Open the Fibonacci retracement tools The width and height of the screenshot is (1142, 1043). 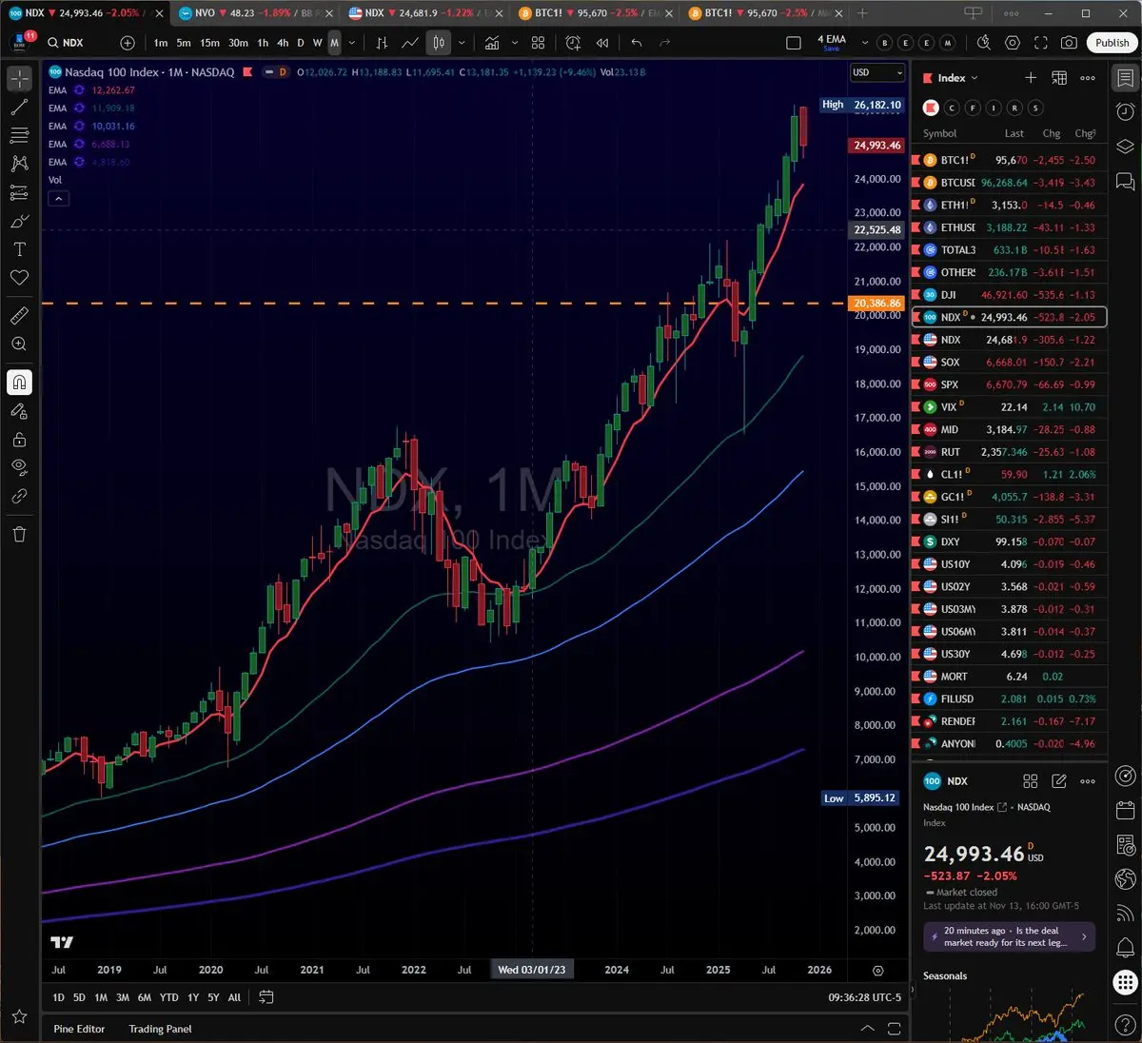[19, 135]
